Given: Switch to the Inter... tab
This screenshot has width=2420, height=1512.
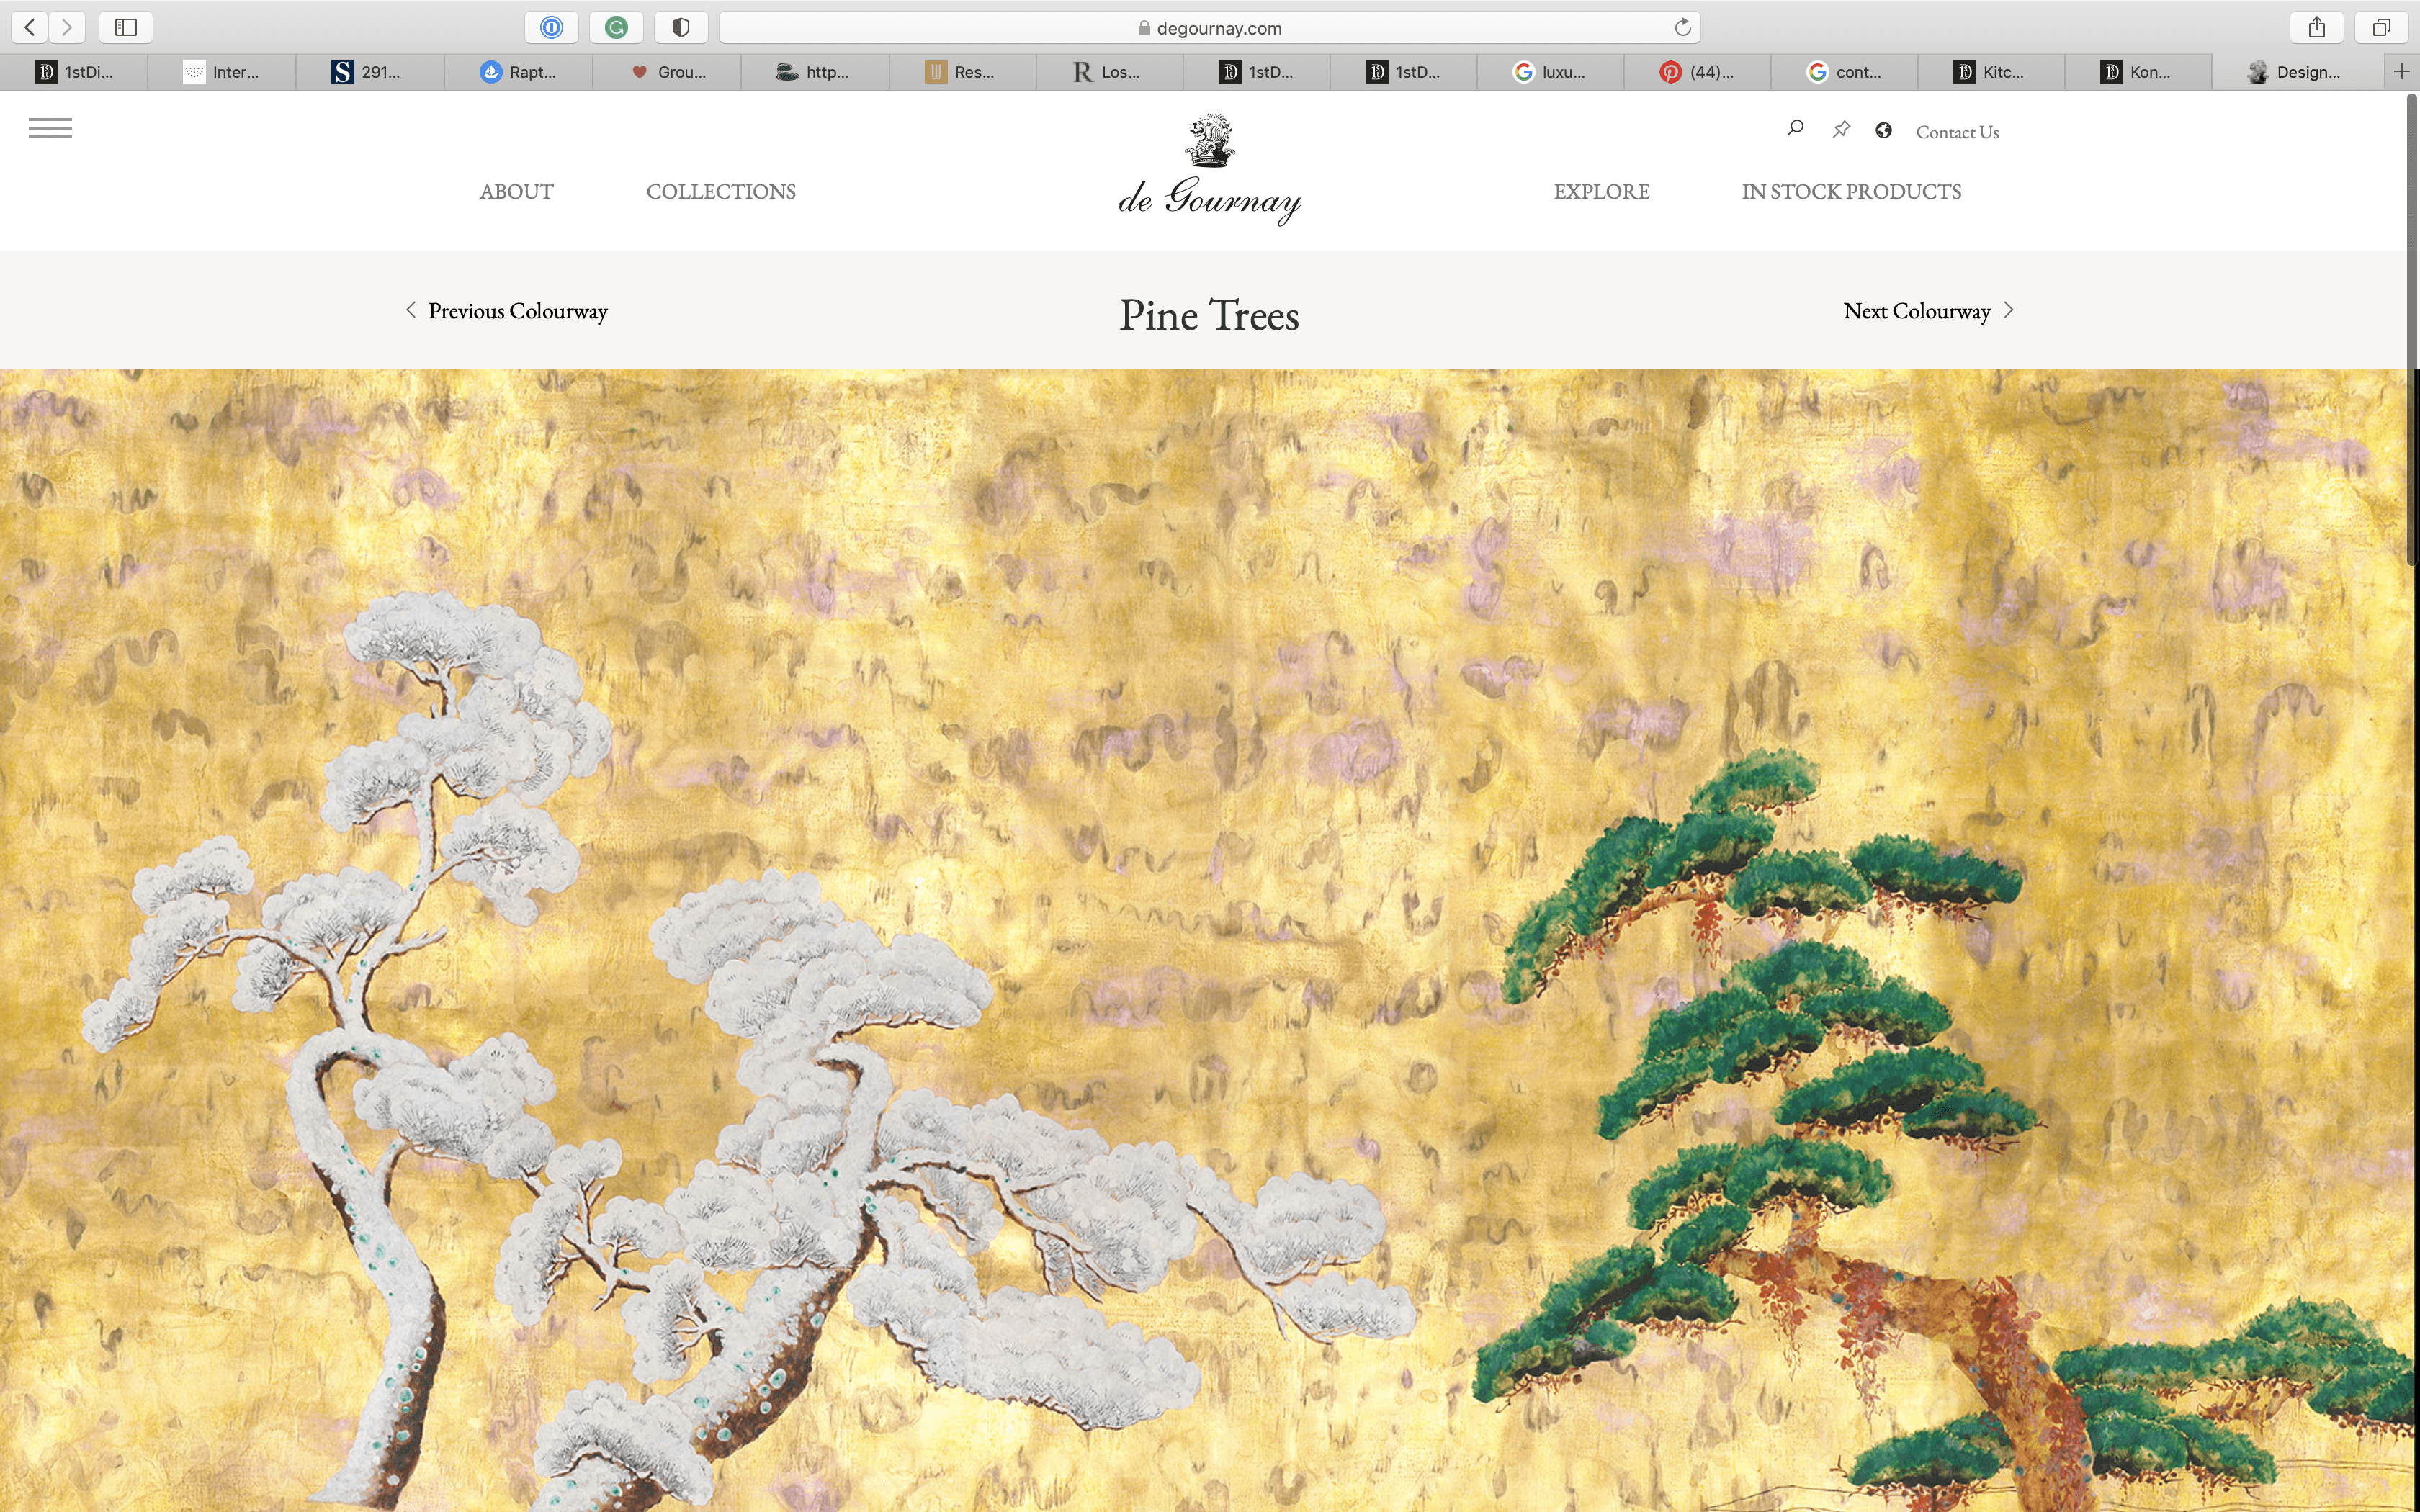Looking at the screenshot, I should (221, 72).
